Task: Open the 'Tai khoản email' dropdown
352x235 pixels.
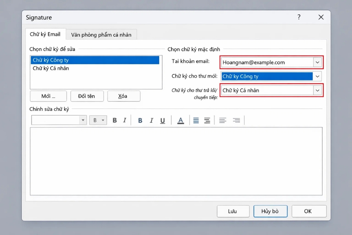Action: coord(318,62)
